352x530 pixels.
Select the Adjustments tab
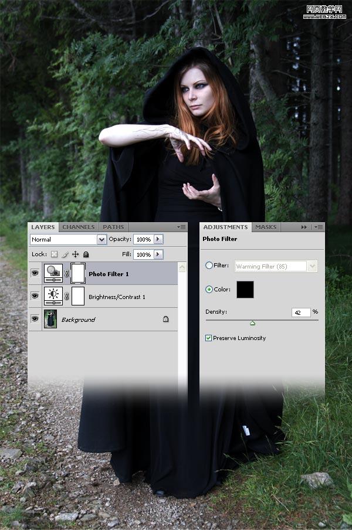click(x=225, y=227)
